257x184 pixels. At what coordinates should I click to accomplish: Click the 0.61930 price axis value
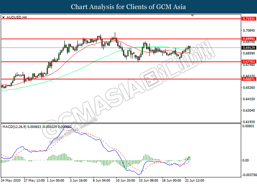click(249, 122)
